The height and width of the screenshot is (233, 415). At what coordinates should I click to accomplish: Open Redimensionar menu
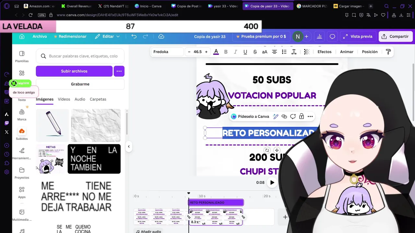[x=70, y=37]
